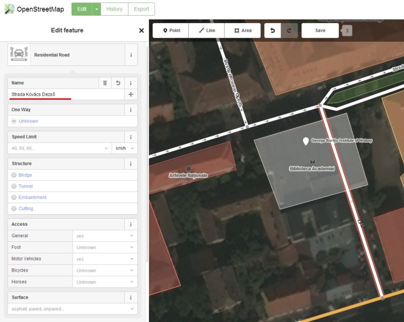Image resolution: width=404 pixels, height=322 pixels.
Task: Open the Foot access dropdown
Action: [132, 247]
